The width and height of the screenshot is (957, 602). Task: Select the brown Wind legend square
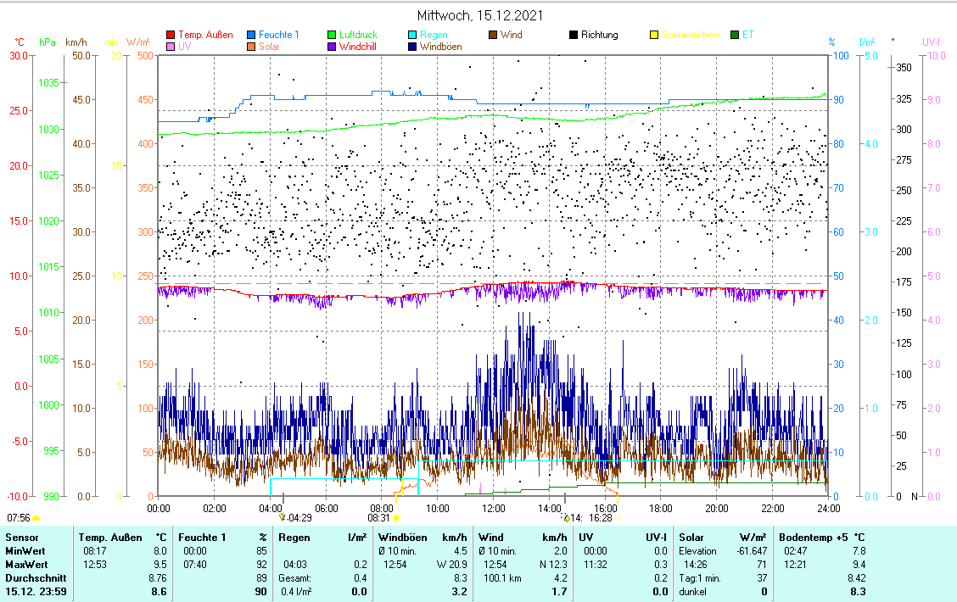pyautogui.click(x=494, y=36)
